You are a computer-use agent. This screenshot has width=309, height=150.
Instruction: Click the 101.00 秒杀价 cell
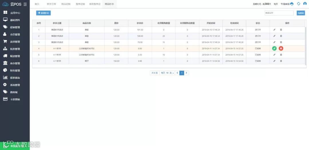tap(140, 30)
